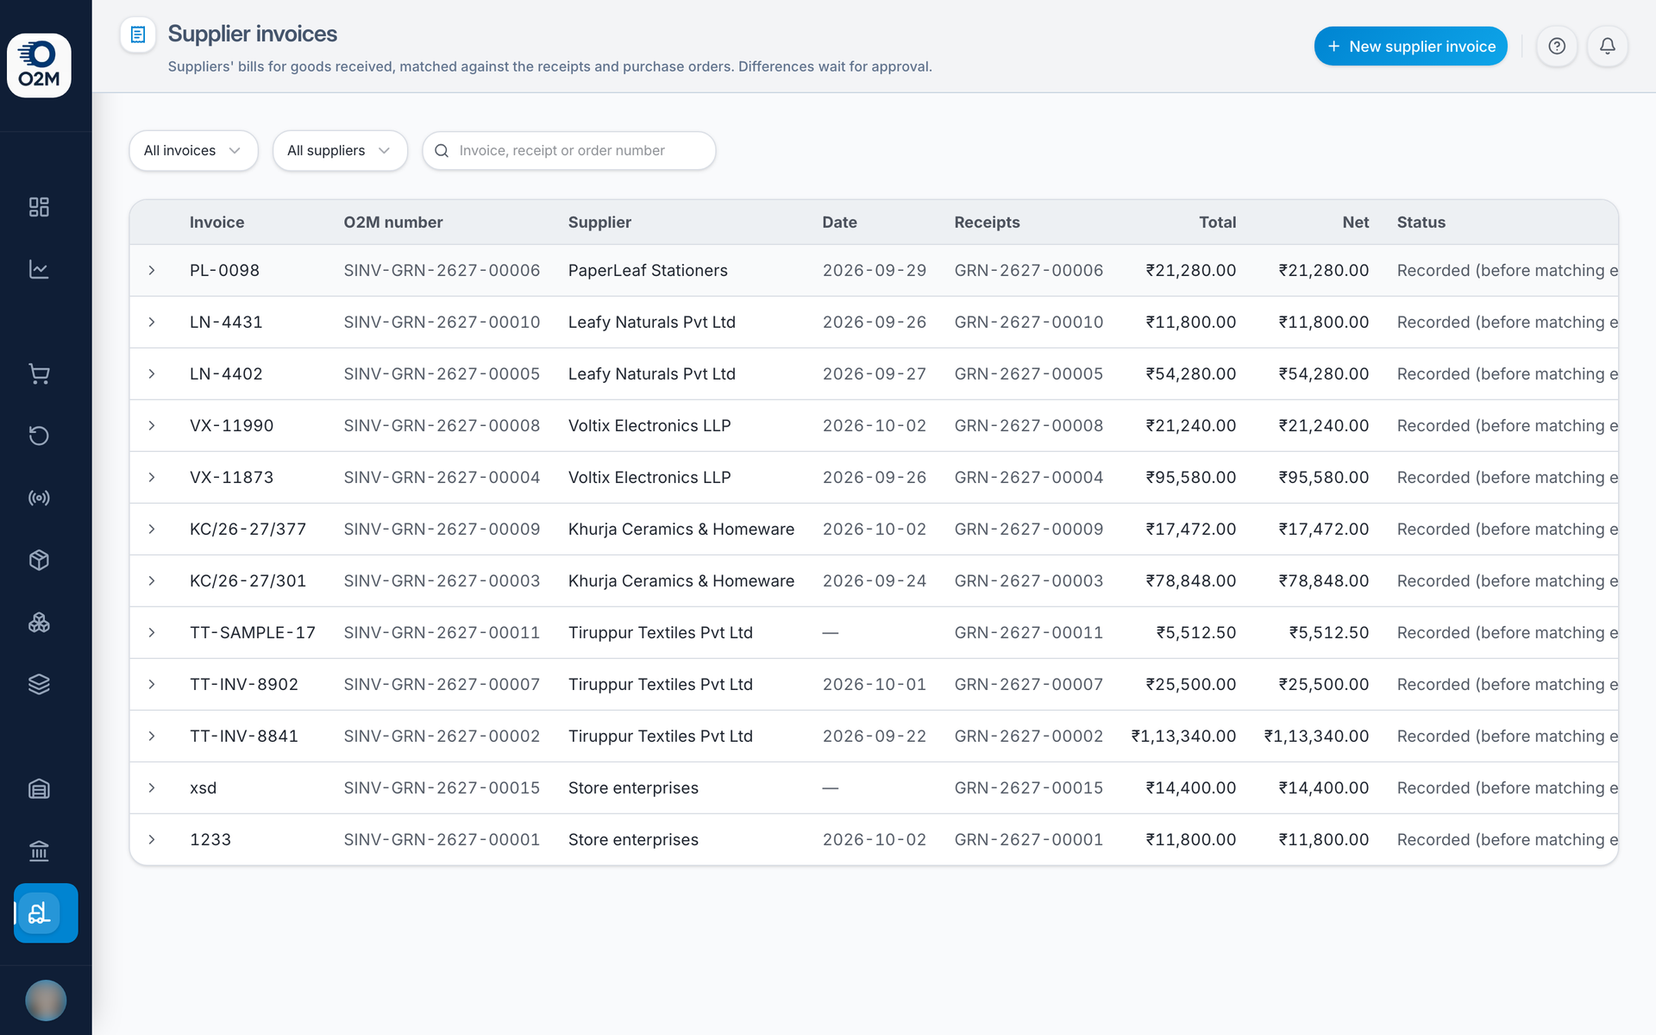Click the highlighted forklift icon in sidebar

pyautogui.click(x=46, y=913)
